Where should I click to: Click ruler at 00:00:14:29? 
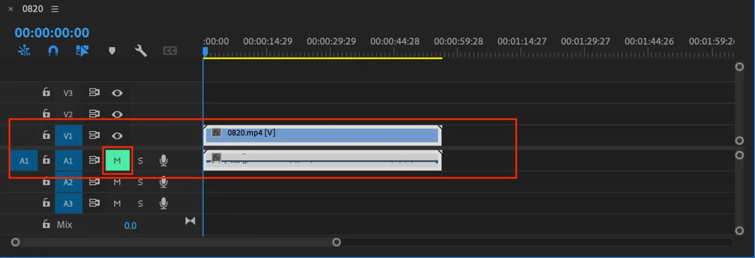click(x=267, y=41)
